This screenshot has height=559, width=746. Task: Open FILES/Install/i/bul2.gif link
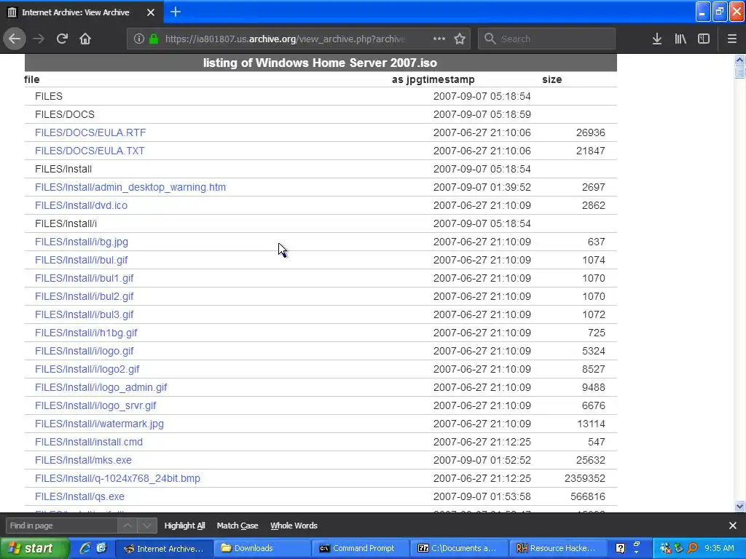pos(85,297)
